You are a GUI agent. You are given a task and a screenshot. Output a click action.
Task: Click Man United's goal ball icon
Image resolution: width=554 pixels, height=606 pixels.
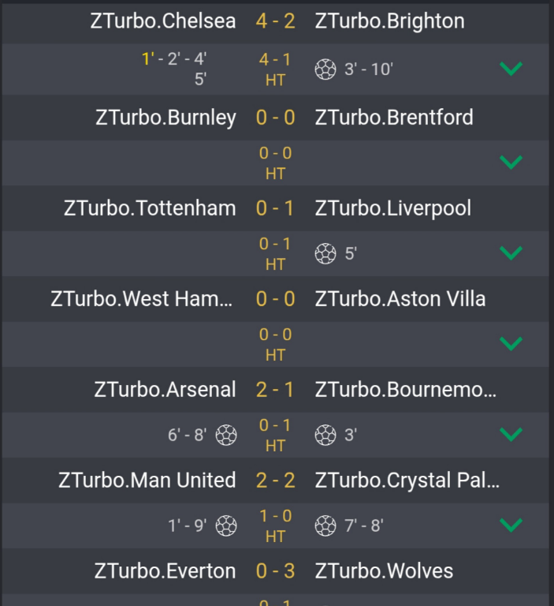point(226,526)
